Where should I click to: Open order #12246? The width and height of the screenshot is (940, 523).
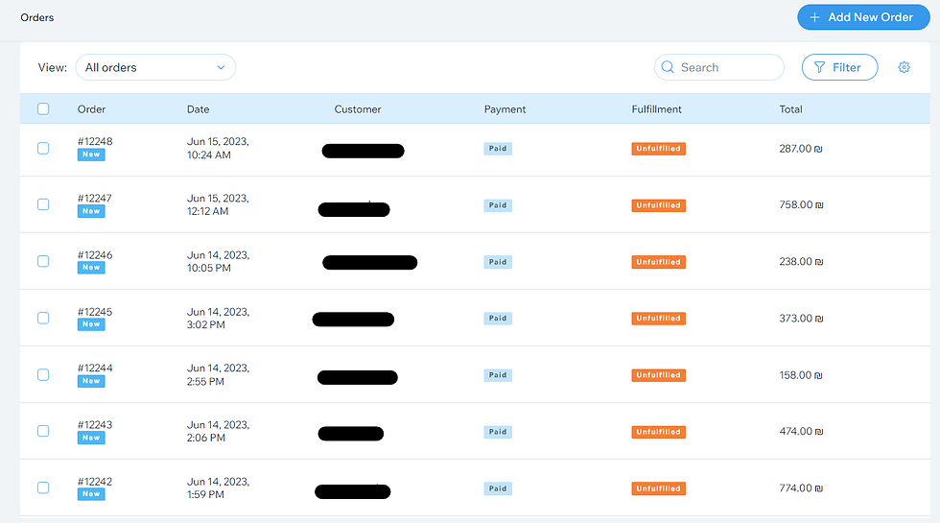(x=95, y=255)
